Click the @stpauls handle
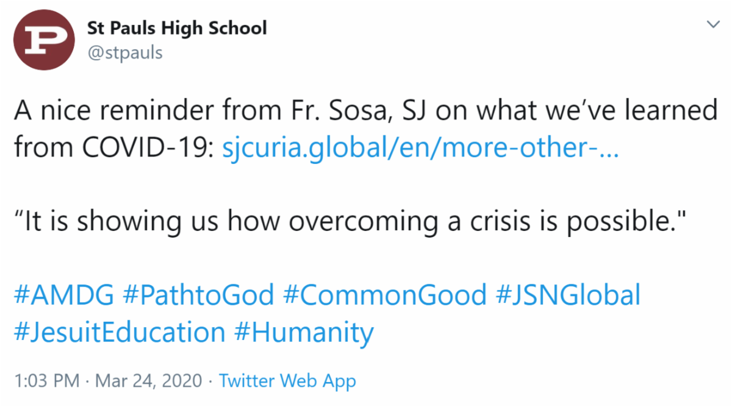732x407 pixels. pos(125,53)
